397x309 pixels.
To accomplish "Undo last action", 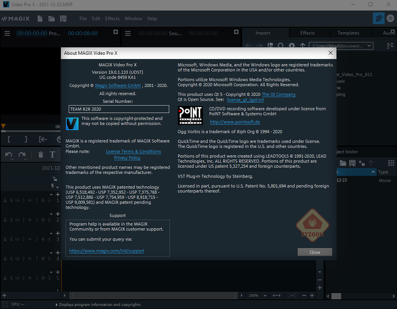I will (x=9, y=155).
